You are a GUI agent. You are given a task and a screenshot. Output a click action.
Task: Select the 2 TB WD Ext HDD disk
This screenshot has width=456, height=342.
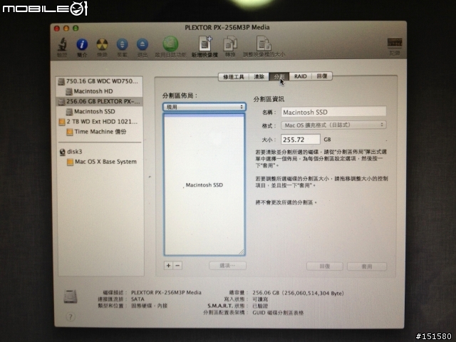click(100, 122)
